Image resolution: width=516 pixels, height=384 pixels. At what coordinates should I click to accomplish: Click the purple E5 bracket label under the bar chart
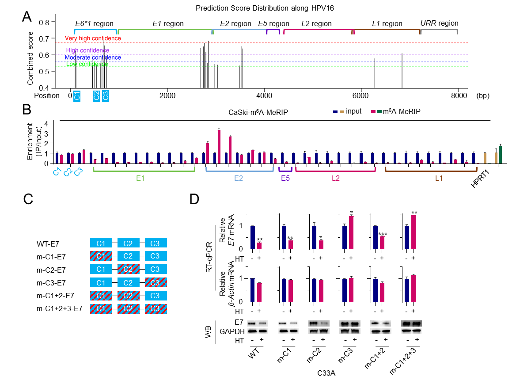[285, 179]
